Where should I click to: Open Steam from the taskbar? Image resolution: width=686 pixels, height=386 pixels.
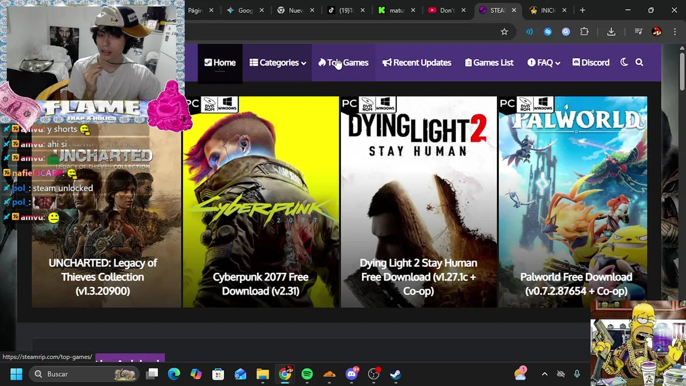(396, 374)
